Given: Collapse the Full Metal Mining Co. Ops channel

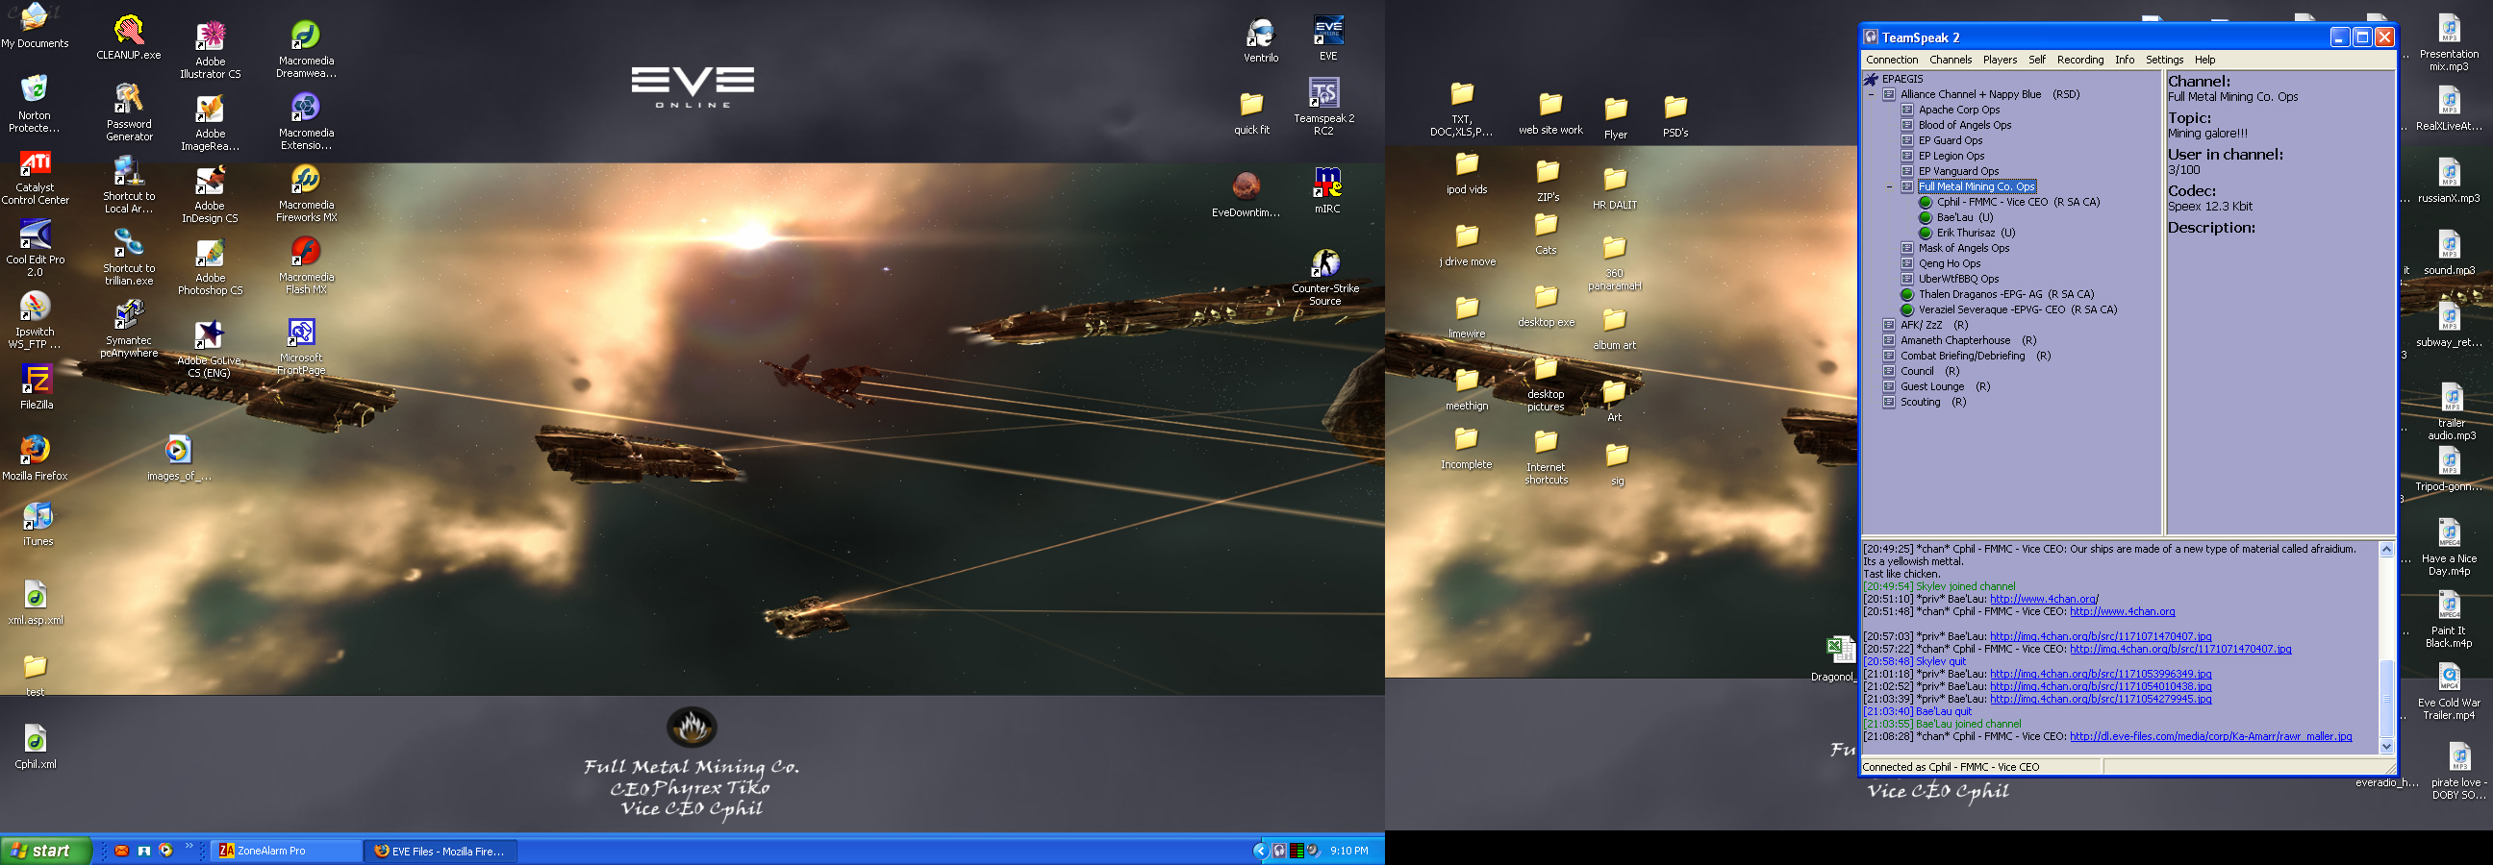Looking at the screenshot, I should pyautogui.click(x=1889, y=186).
